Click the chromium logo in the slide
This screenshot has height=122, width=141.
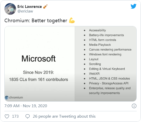pyautogui.click(x=7, y=97)
